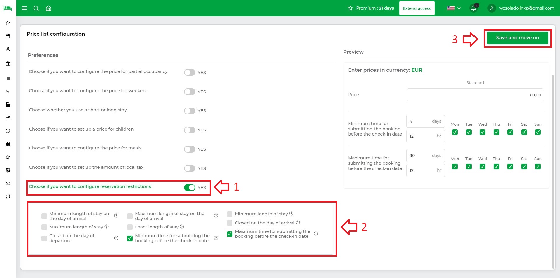Open the invoice document icon in sidebar
The height and width of the screenshot is (278, 560).
[8, 105]
